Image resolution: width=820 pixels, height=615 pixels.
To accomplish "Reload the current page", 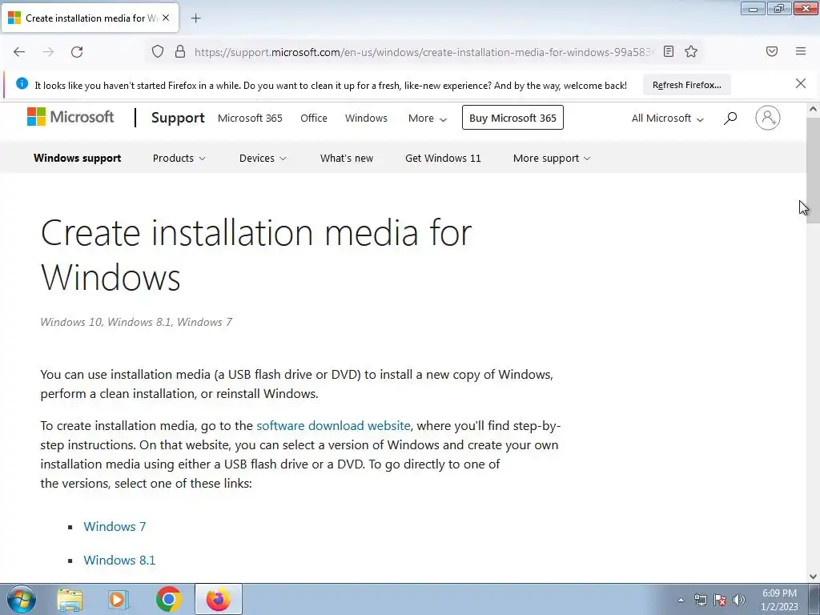I will tap(77, 52).
